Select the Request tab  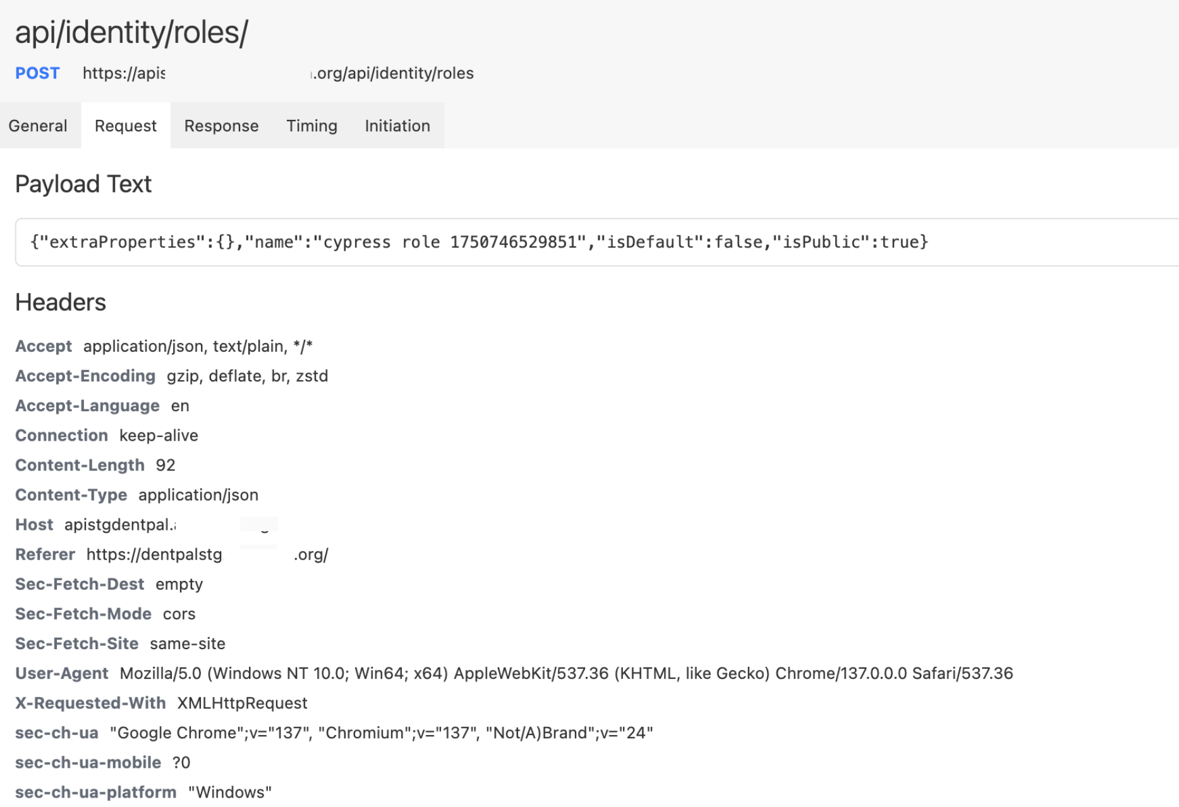point(125,126)
